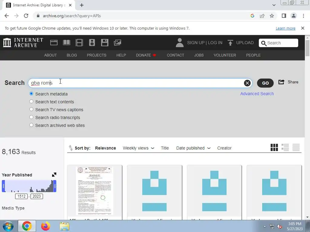Open the Texts book icon

point(66,43)
